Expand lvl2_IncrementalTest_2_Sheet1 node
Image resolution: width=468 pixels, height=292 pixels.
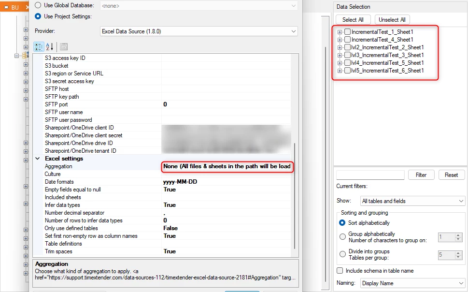click(x=340, y=47)
